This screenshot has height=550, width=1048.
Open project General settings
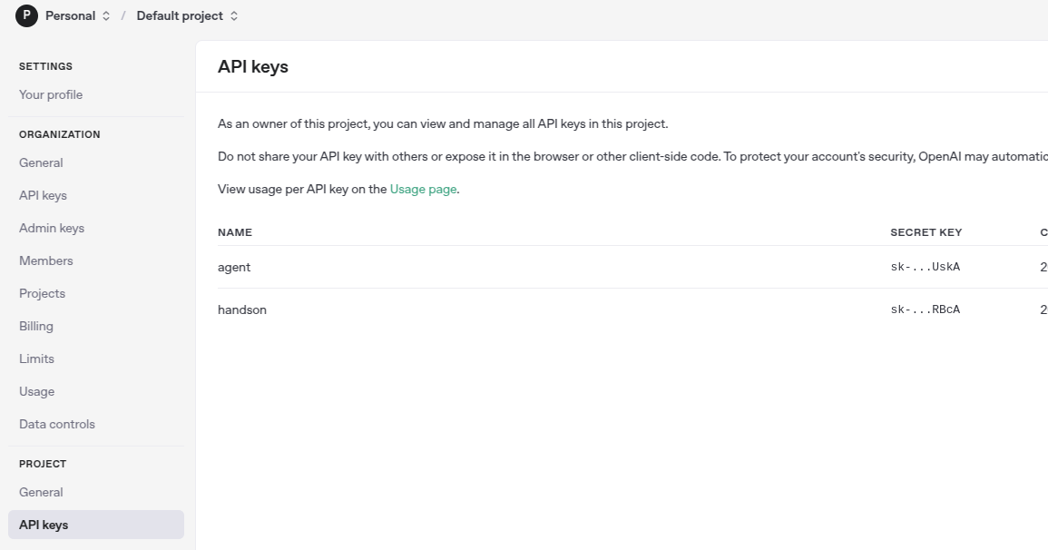click(x=41, y=492)
